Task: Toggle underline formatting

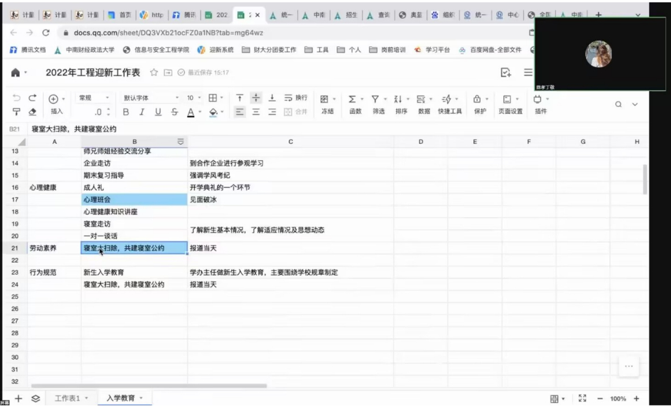Action: coord(158,112)
